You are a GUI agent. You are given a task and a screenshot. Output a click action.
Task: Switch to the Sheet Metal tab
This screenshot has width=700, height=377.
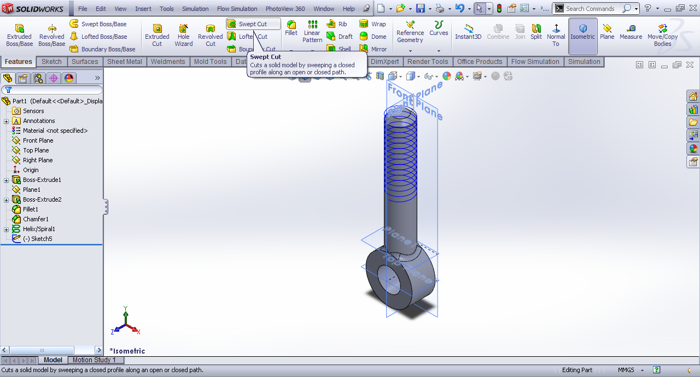coord(124,62)
